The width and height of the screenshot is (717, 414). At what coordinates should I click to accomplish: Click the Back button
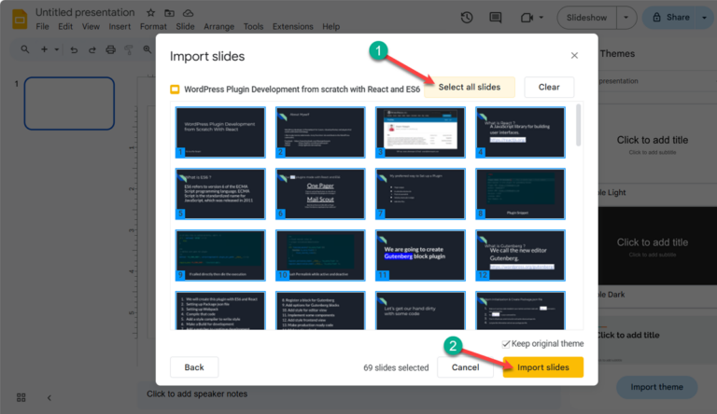tap(194, 367)
